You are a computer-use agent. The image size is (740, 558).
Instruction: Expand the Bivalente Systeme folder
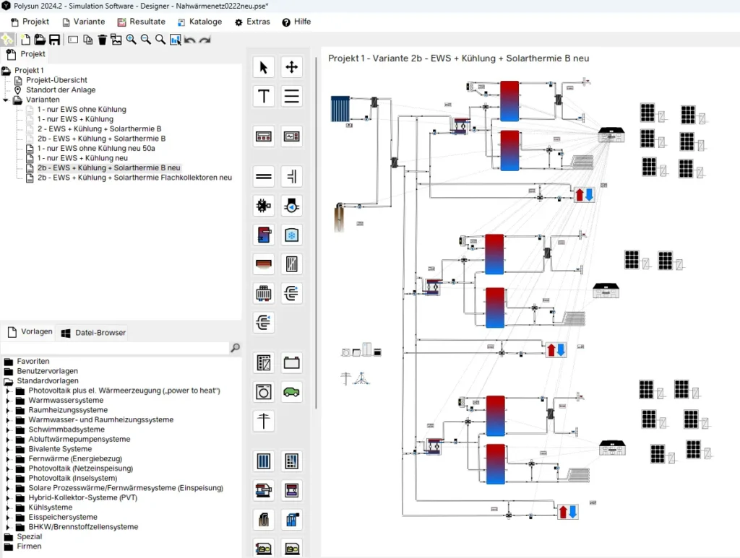8,449
